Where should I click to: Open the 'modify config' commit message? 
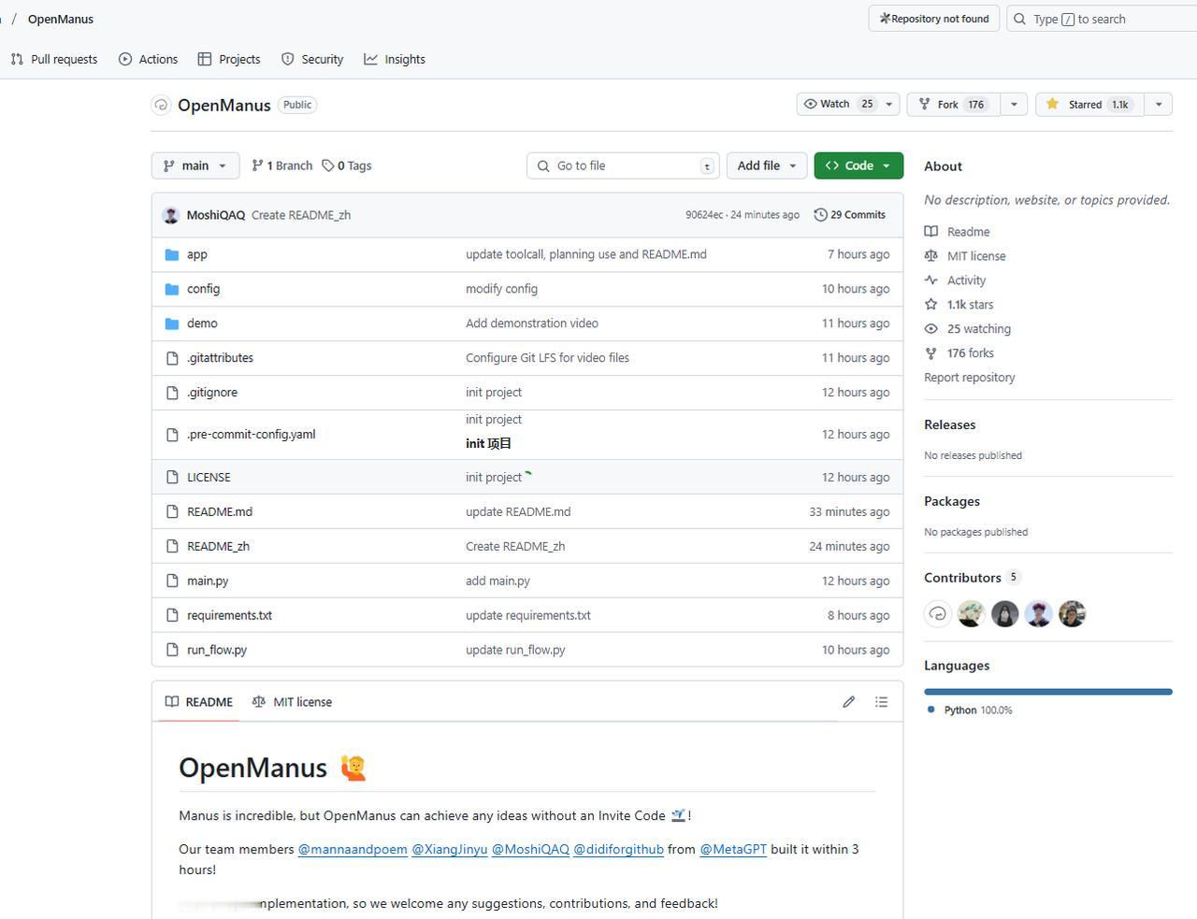tap(501, 289)
